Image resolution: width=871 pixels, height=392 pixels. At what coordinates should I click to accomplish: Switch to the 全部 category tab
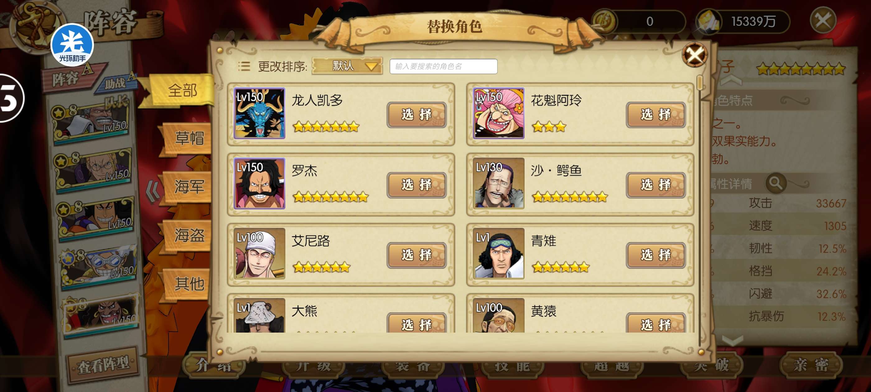(183, 90)
